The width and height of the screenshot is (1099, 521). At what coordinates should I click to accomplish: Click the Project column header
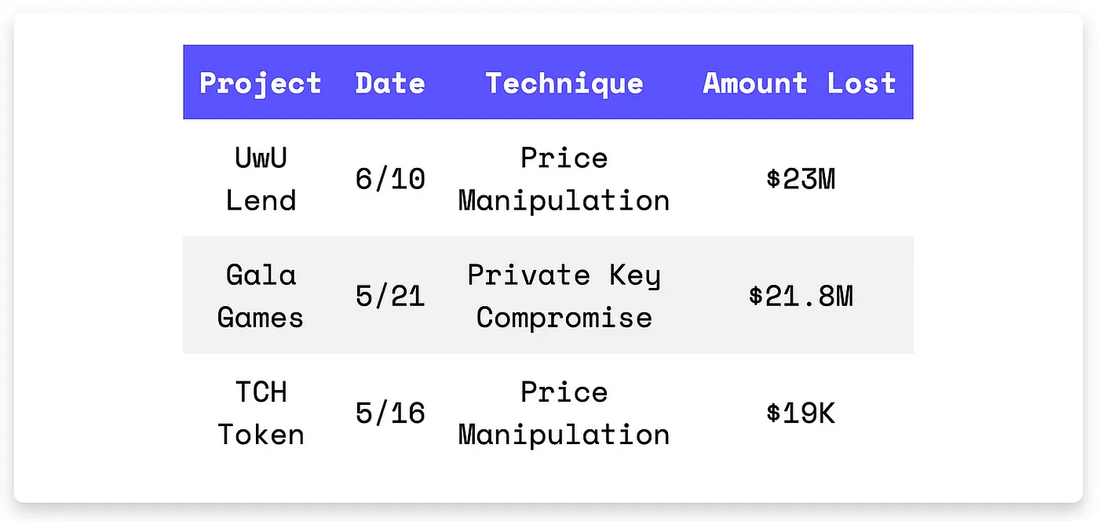261,83
